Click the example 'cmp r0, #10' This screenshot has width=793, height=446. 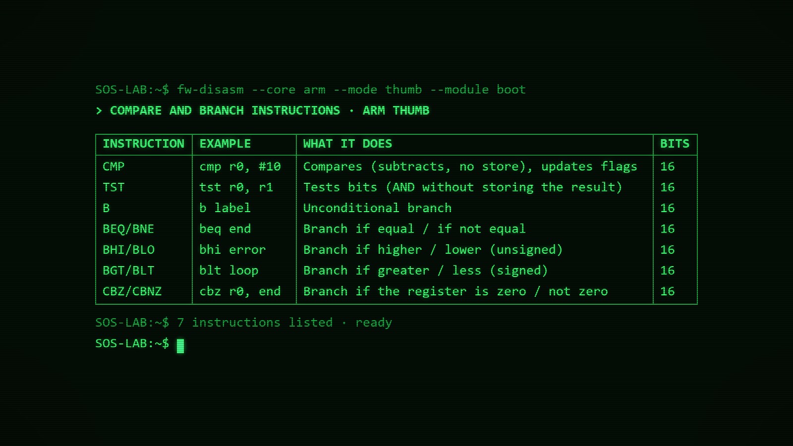[x=240, y=167]
